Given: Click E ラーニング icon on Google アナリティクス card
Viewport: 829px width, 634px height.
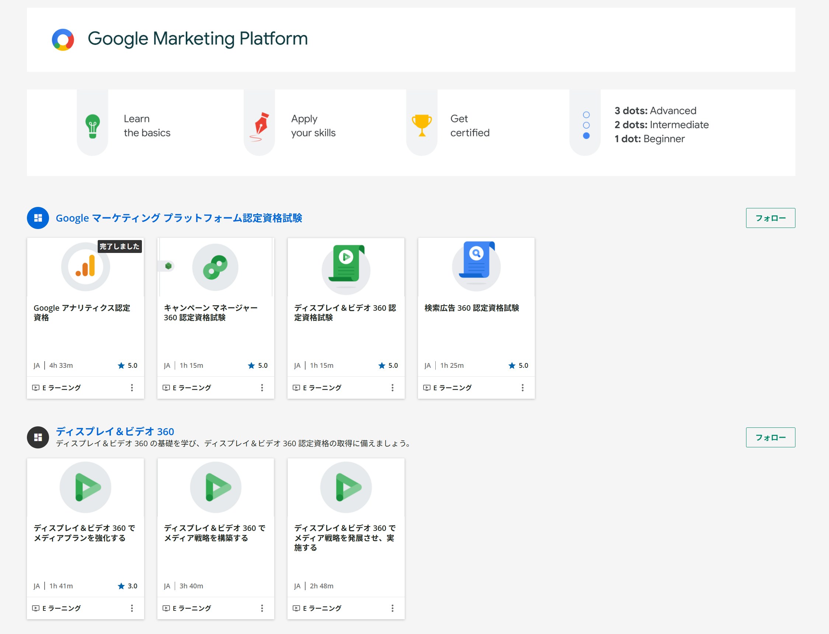Looking at the screenshot, I should (36, 388).
